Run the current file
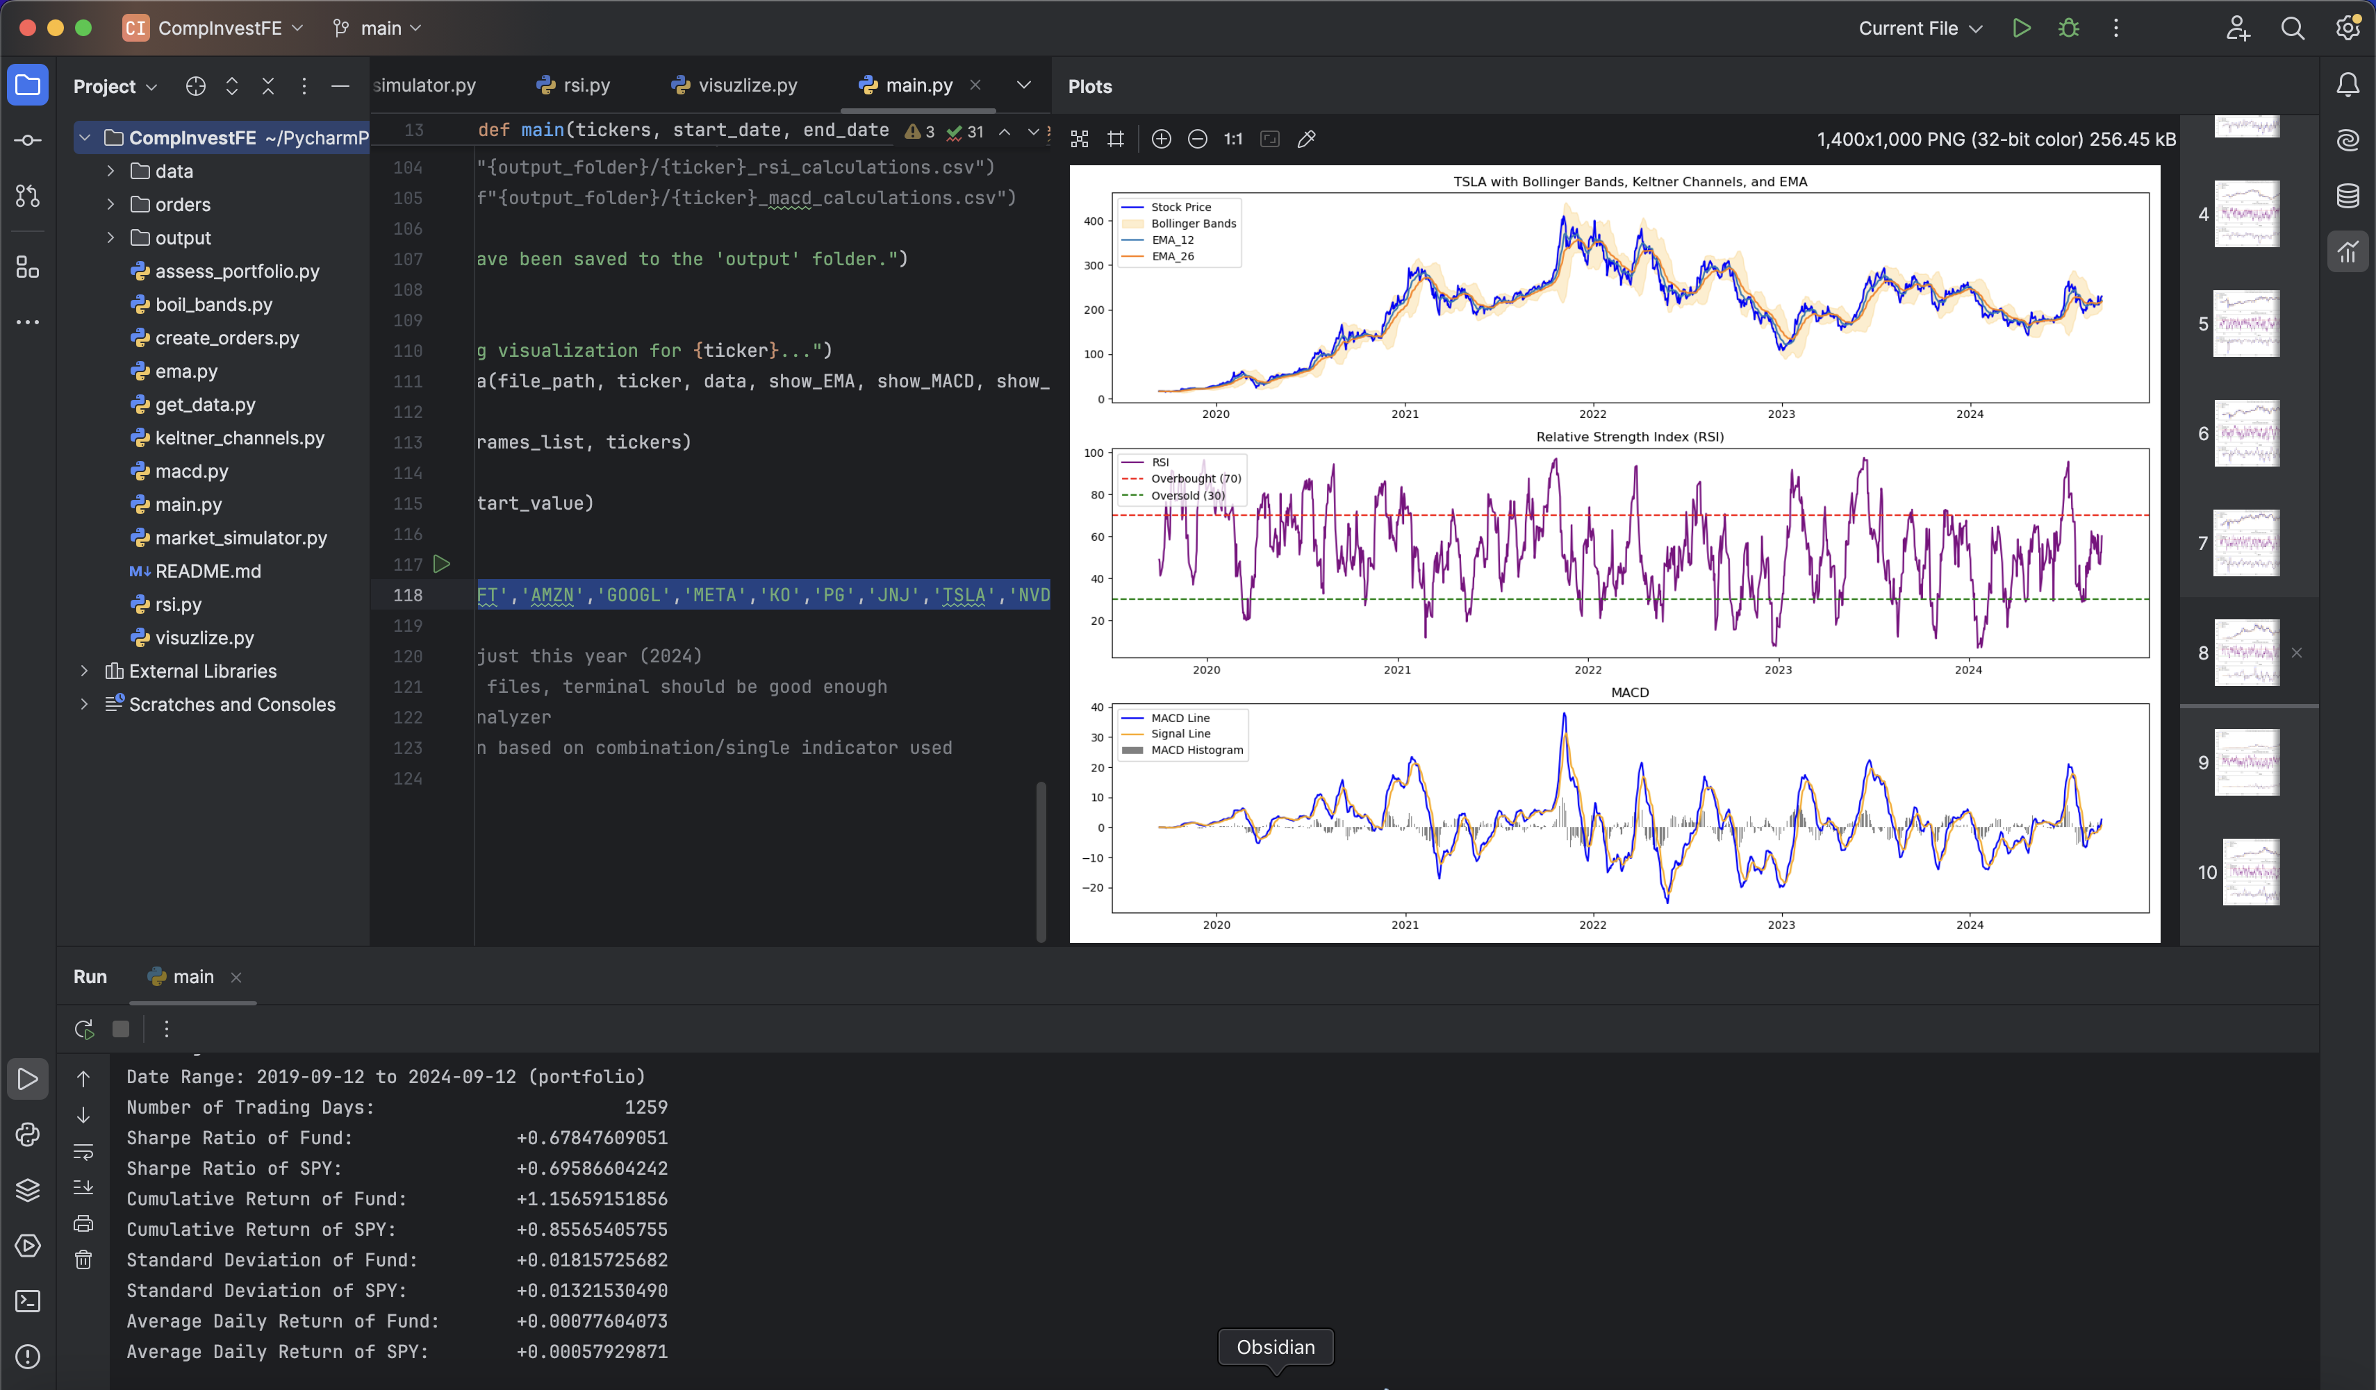Image resolution: width=2376 pixels, height=1390 pixels. 2020,28
